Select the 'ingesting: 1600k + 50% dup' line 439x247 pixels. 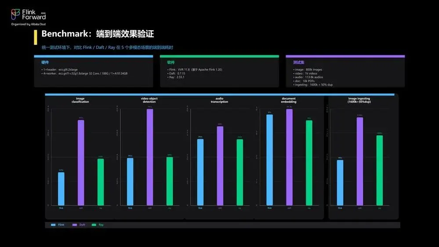pos(313,84)
